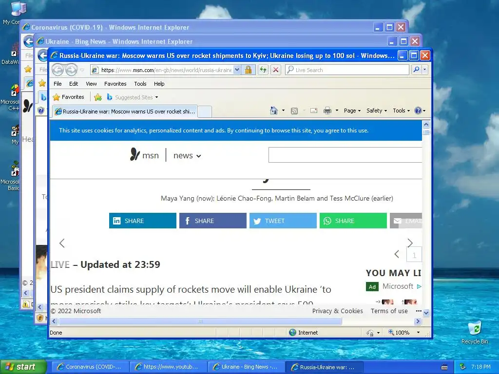Click the footer more options ellipsis
The width and height of the screenshot is (499, 374).
tap(419, 311)
